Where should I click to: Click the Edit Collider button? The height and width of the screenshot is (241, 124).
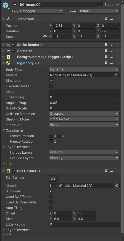[x=53, y=179]
